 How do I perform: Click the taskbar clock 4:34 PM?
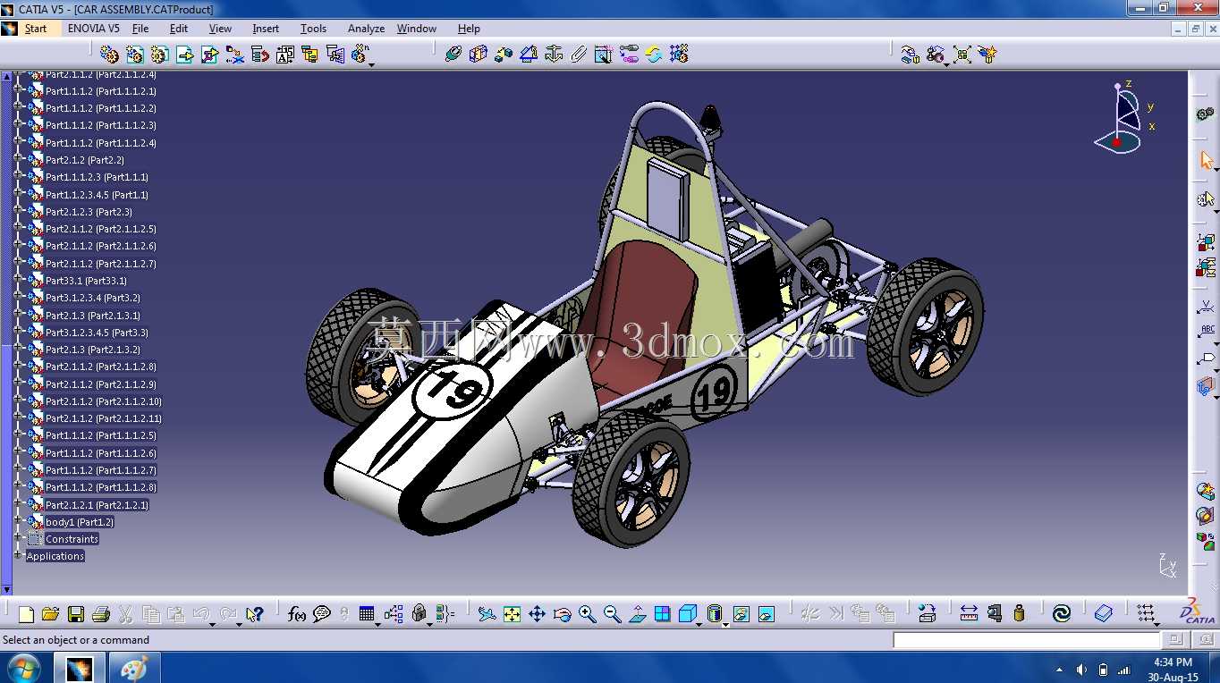pos(1173,662)
